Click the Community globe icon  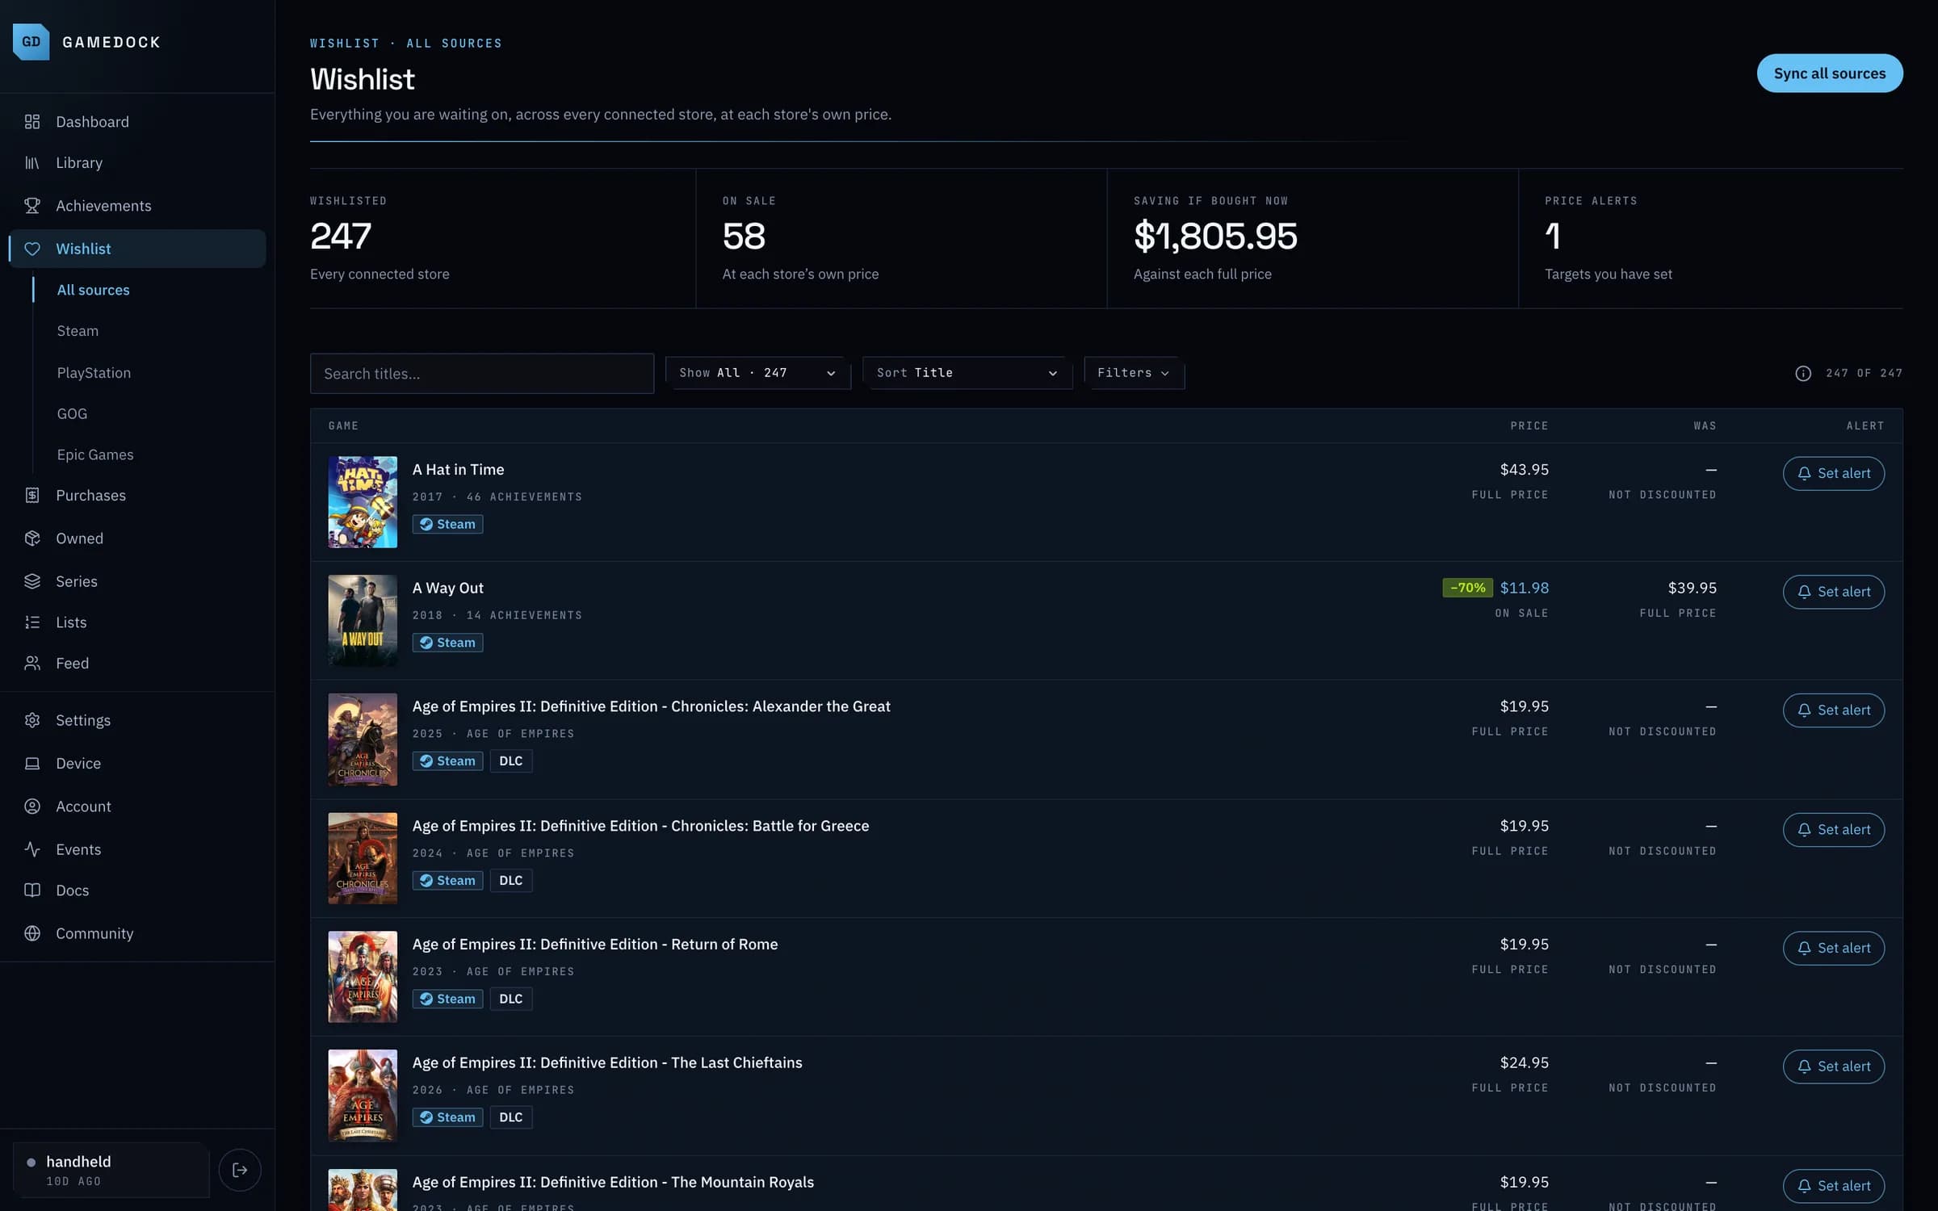[x=32, y=933]
